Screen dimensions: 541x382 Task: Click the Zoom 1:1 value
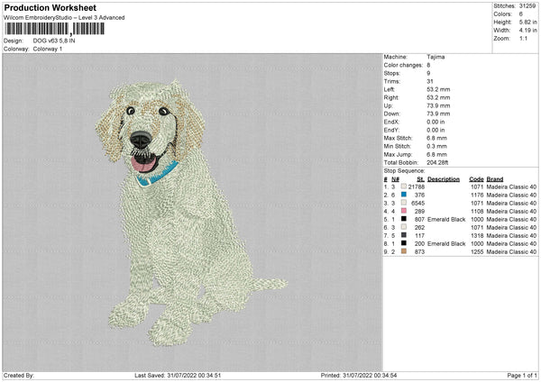(523, 39)
